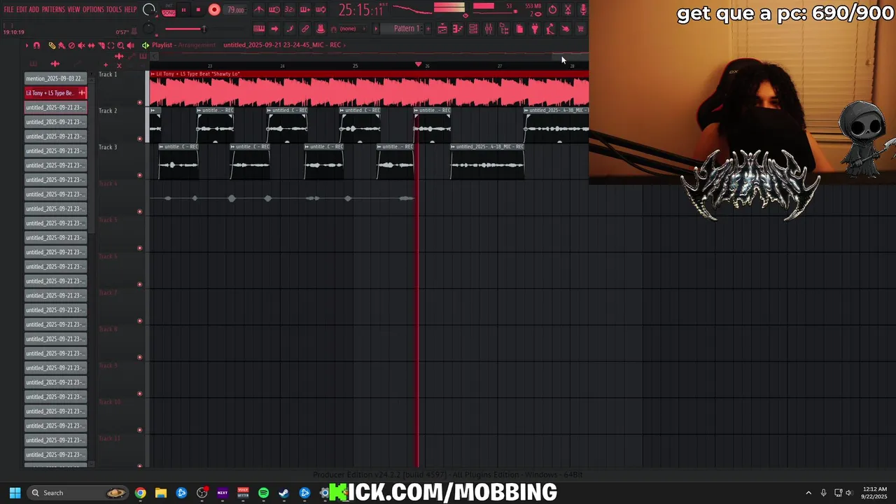Screen dimensions: 896x504
Task: Select the Slice tool
Action: (x=101, y=45)
